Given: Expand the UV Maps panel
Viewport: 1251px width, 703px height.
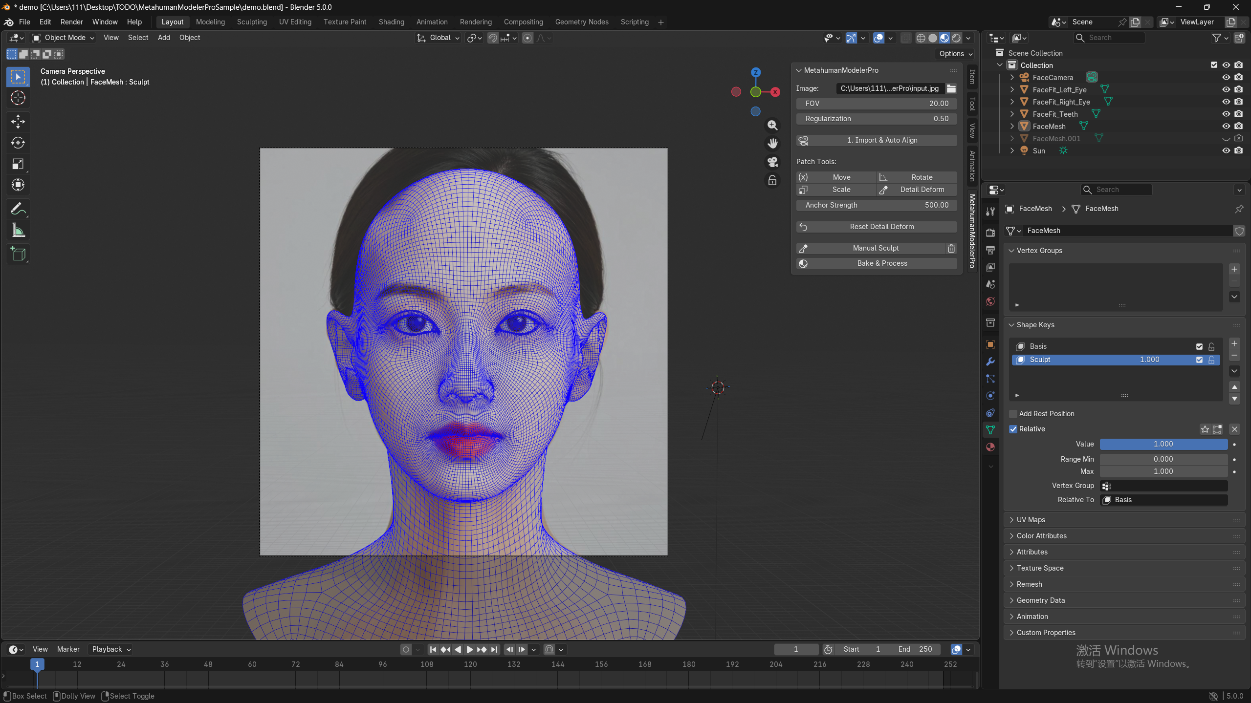Looking at the screenshot, I should 1031,520.
